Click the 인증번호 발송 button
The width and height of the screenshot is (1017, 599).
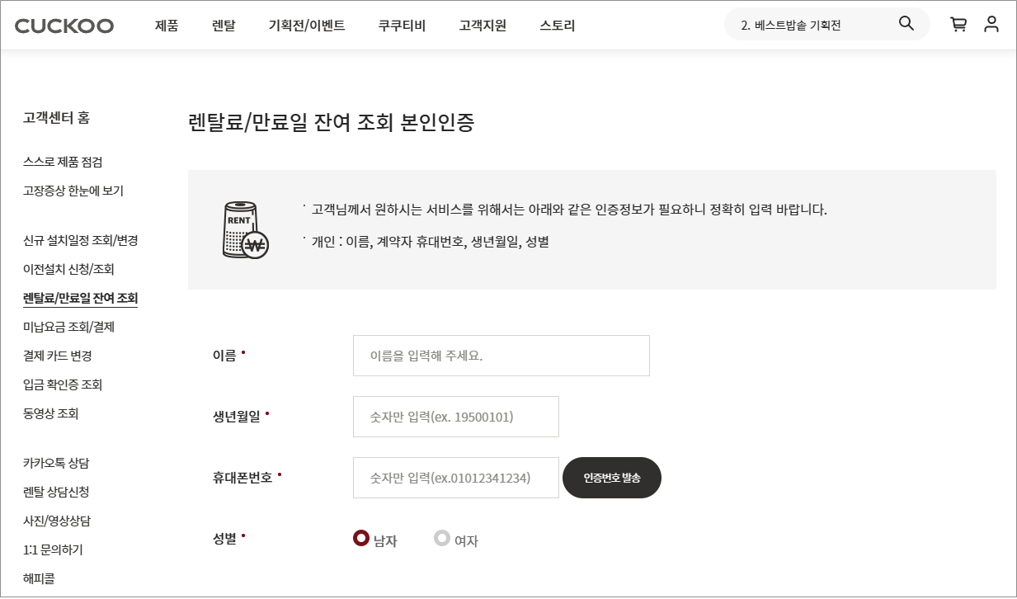[611, 477]
